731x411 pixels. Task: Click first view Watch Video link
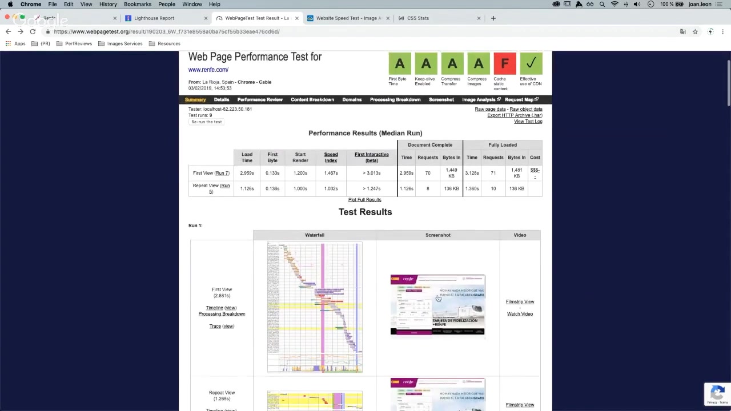tap(520, 314)
